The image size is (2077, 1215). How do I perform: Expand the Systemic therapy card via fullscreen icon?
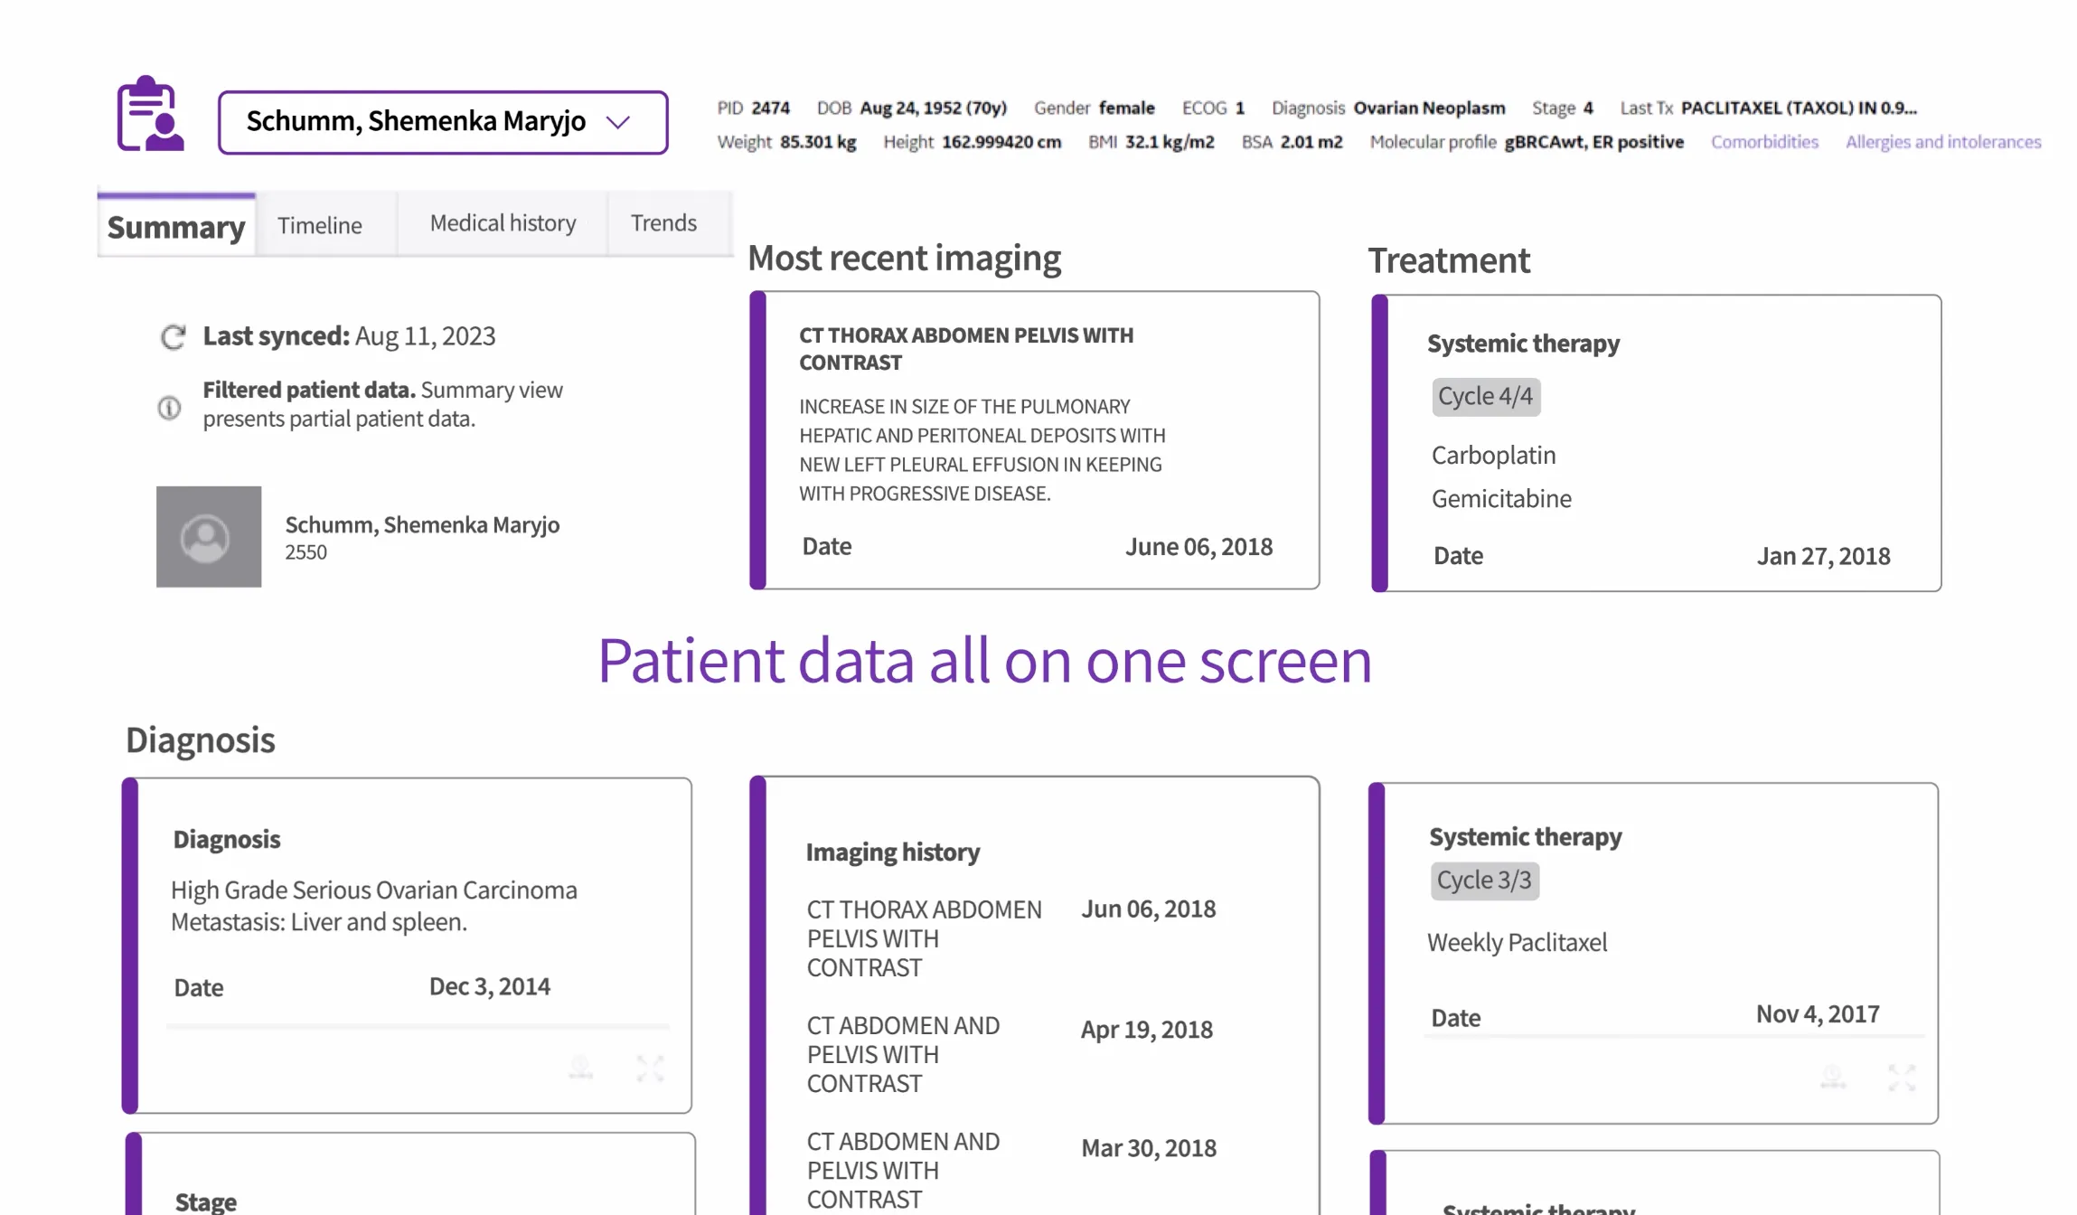[x=1903, y=1076]
